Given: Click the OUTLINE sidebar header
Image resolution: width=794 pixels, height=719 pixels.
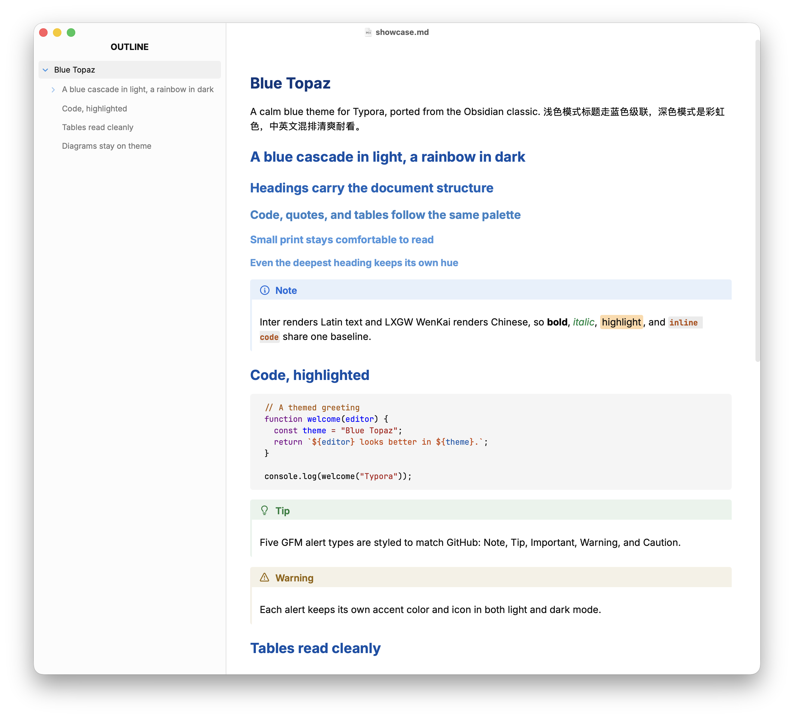Looking at the screenshot, I should coord(130,47).
